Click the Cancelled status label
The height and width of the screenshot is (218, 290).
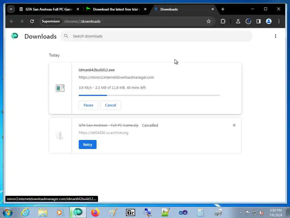point(150,125)
